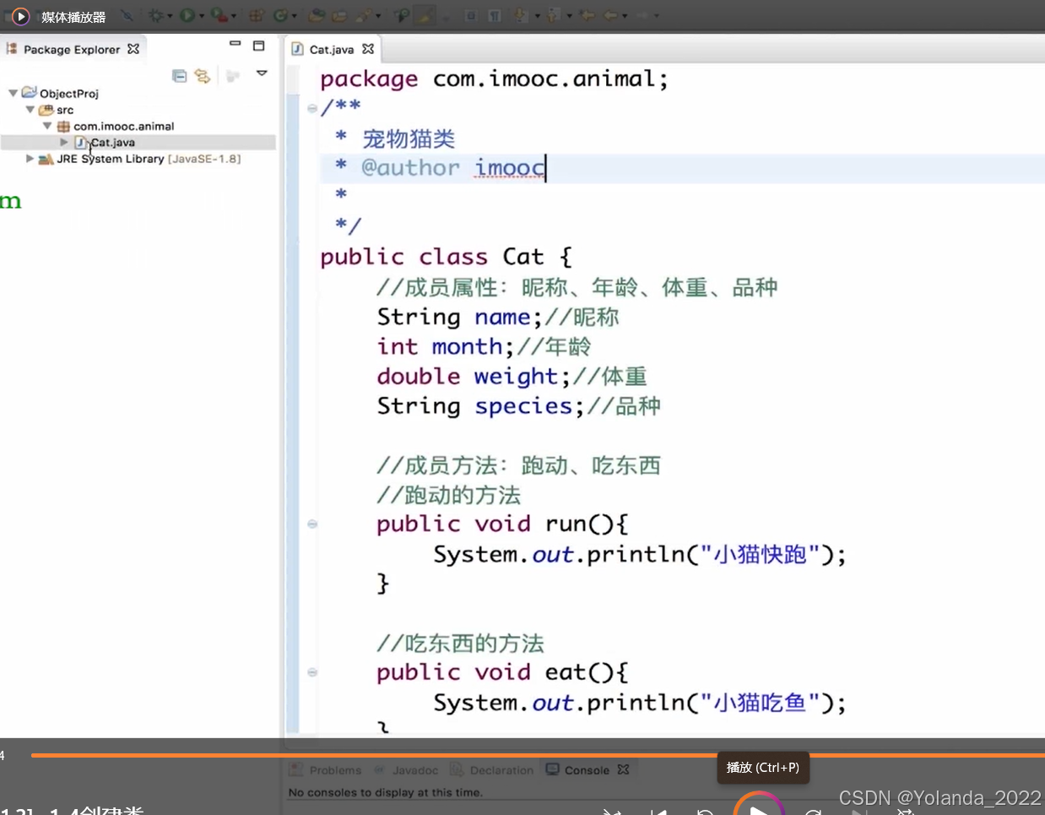The width and height of the screenshot is (1045, 815).
Task: Click the Debug bug toolbar icon
Action: tap(156, 15)
